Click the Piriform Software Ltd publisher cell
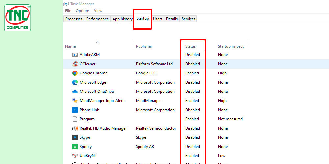329x164 pixels. (x=154, y=64)
